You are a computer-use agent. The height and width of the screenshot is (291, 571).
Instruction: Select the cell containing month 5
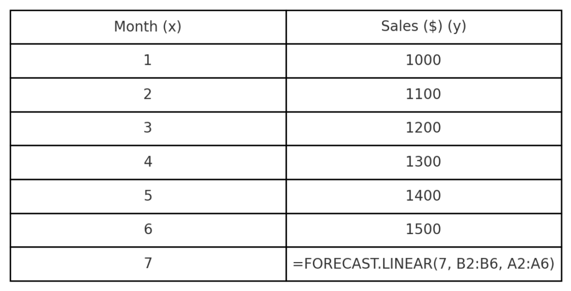coord(148,196)
